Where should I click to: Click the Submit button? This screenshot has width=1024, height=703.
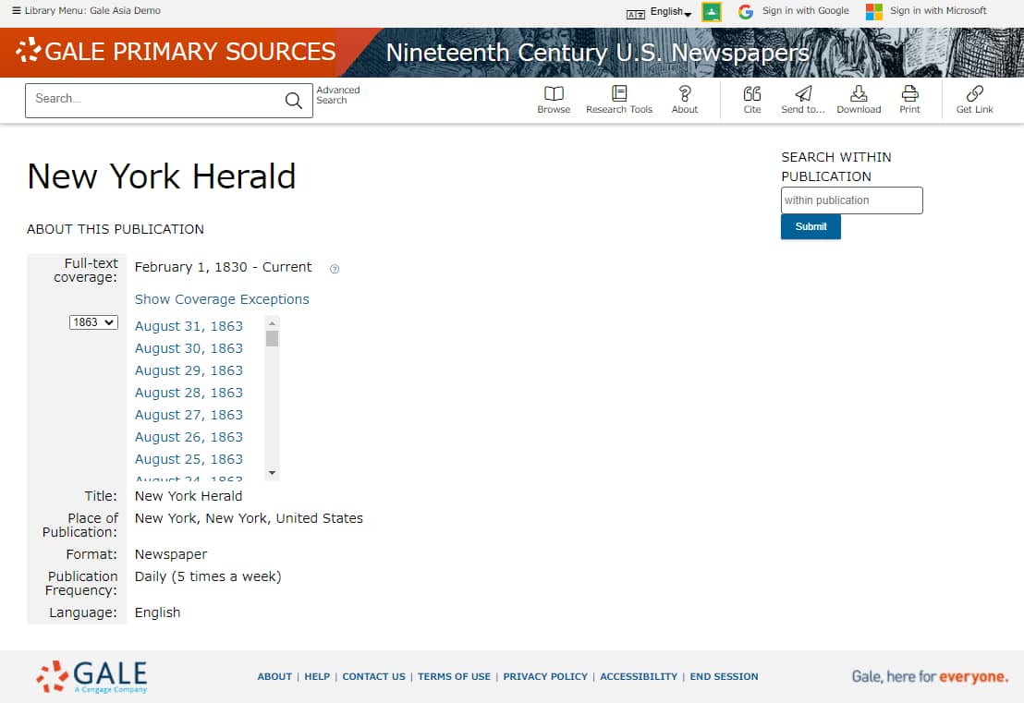(811, 226)
